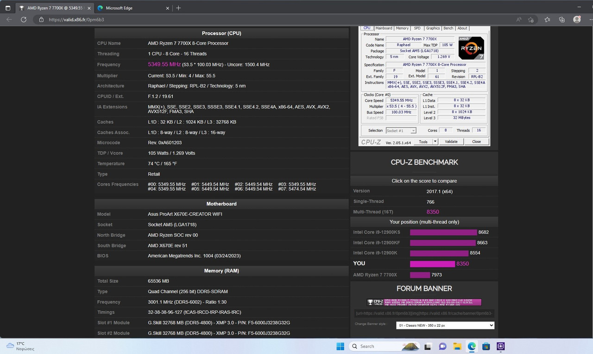Open the Windows Start menu
593x354 pixels.
tap(340, 346)
